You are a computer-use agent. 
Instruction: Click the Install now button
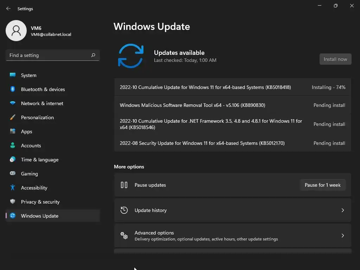335,59
